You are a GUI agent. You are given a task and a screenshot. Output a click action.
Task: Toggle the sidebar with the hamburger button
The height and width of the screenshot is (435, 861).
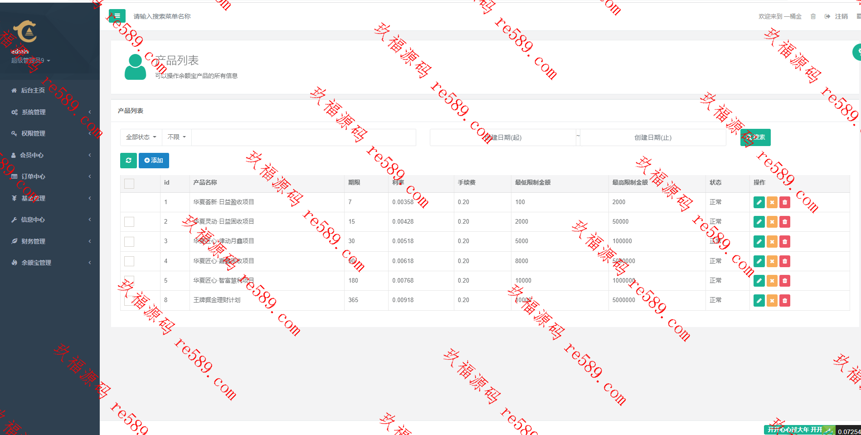[117, 16]
